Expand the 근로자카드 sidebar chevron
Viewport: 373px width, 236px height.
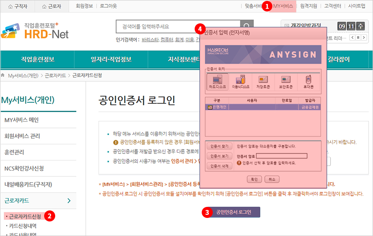69,201
